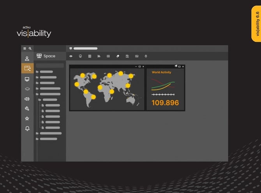Click the Space panel title text
Image resolution: width=261 pixels, height=193 pixels.
49,56
